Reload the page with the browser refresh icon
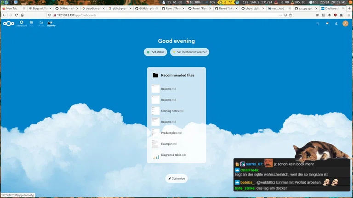 pyautogui.click(x=16, y=15)
